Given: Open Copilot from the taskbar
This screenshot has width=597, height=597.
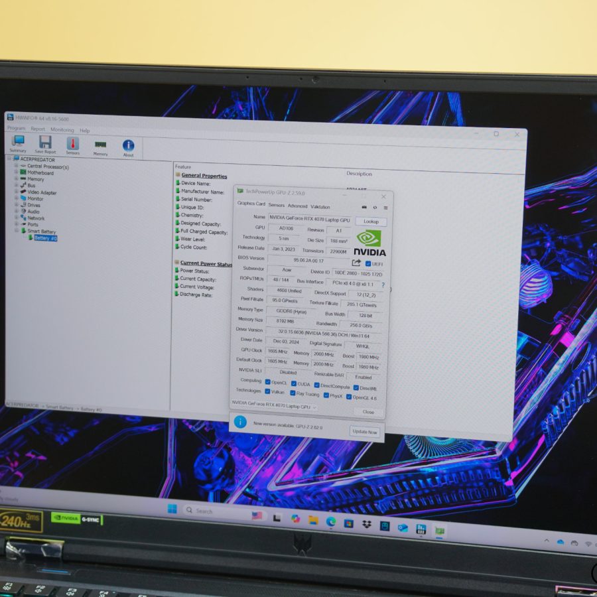Looking at the screenshot, I should point(295,519).
